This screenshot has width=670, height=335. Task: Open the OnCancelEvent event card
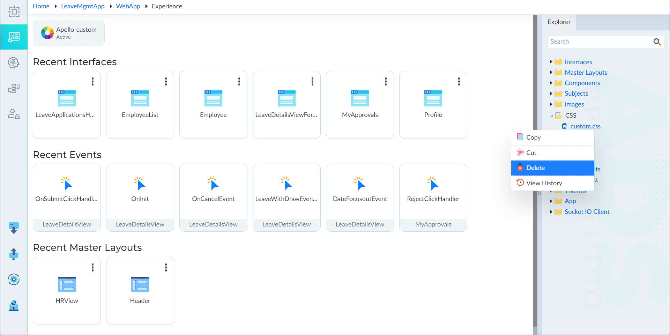tap(213, 198)
